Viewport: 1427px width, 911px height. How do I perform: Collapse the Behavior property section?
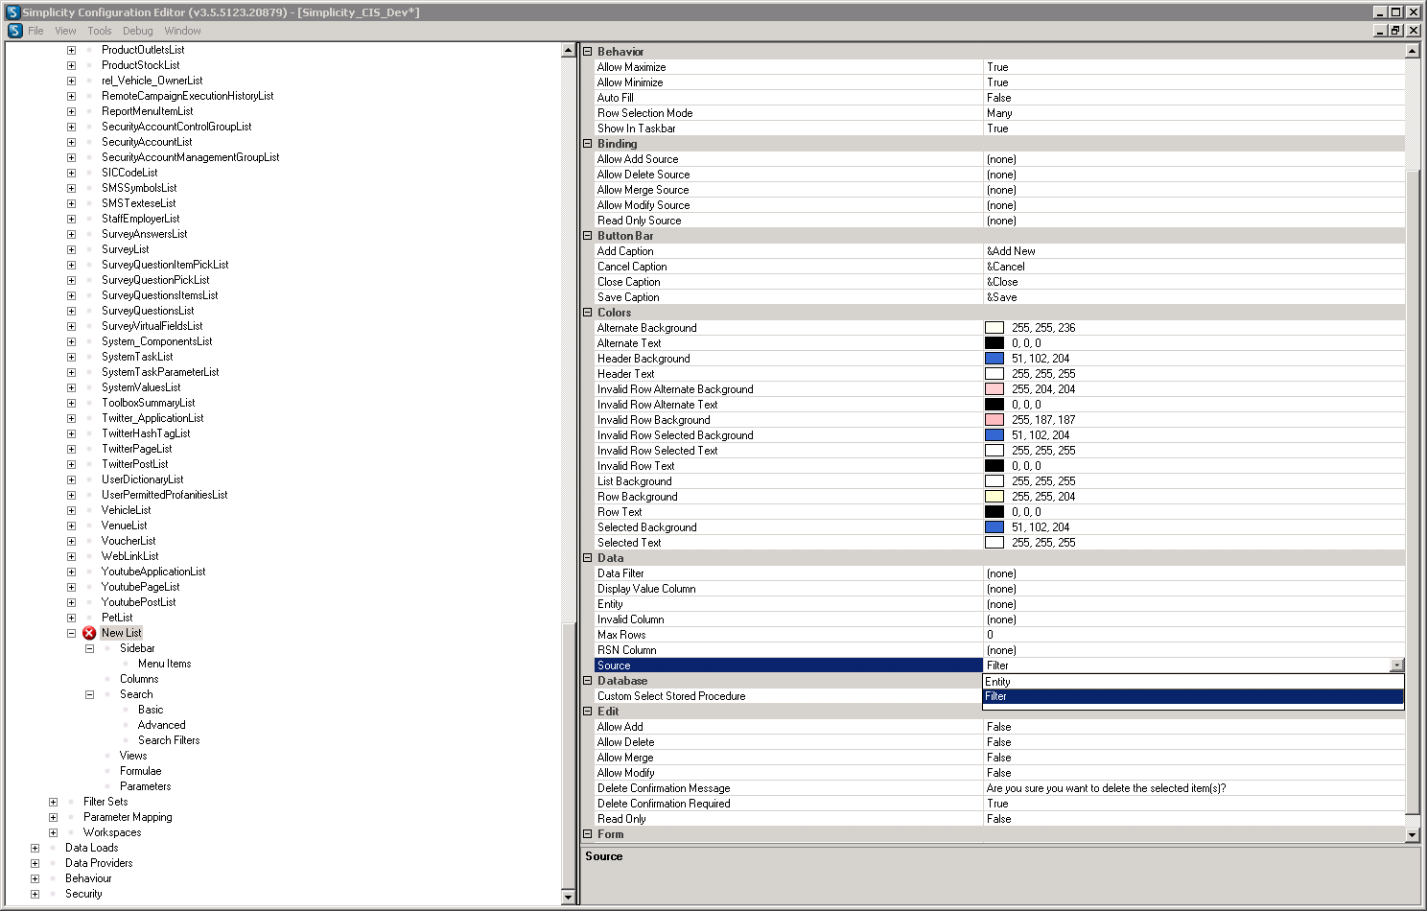[588, 52]
